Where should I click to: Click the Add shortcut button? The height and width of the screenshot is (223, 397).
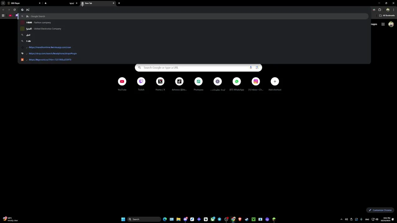click(275, 84)
